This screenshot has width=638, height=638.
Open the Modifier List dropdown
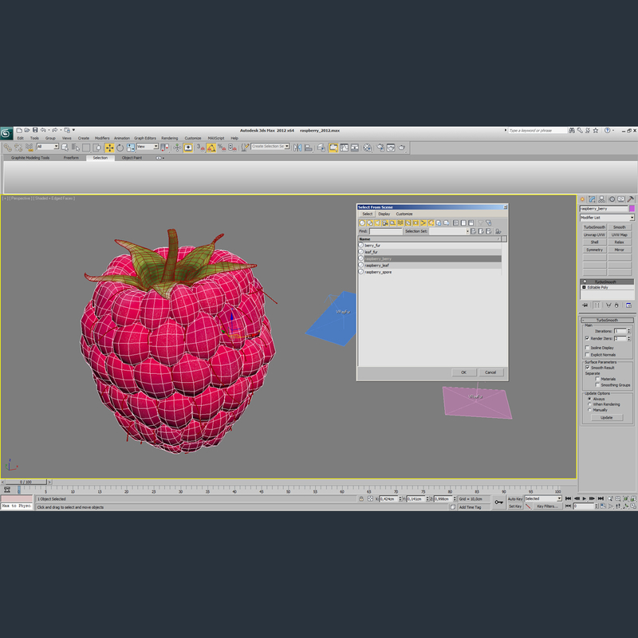point(632,217)
